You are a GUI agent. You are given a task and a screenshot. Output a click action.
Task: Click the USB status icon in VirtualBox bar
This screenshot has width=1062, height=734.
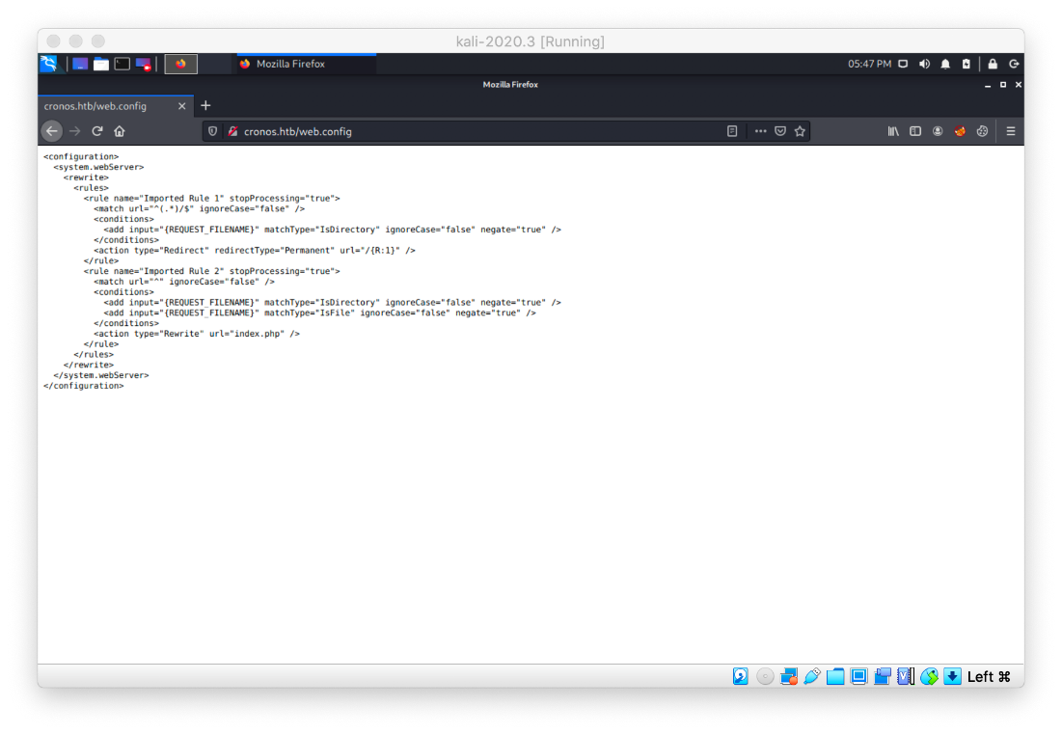coord(813,676)
